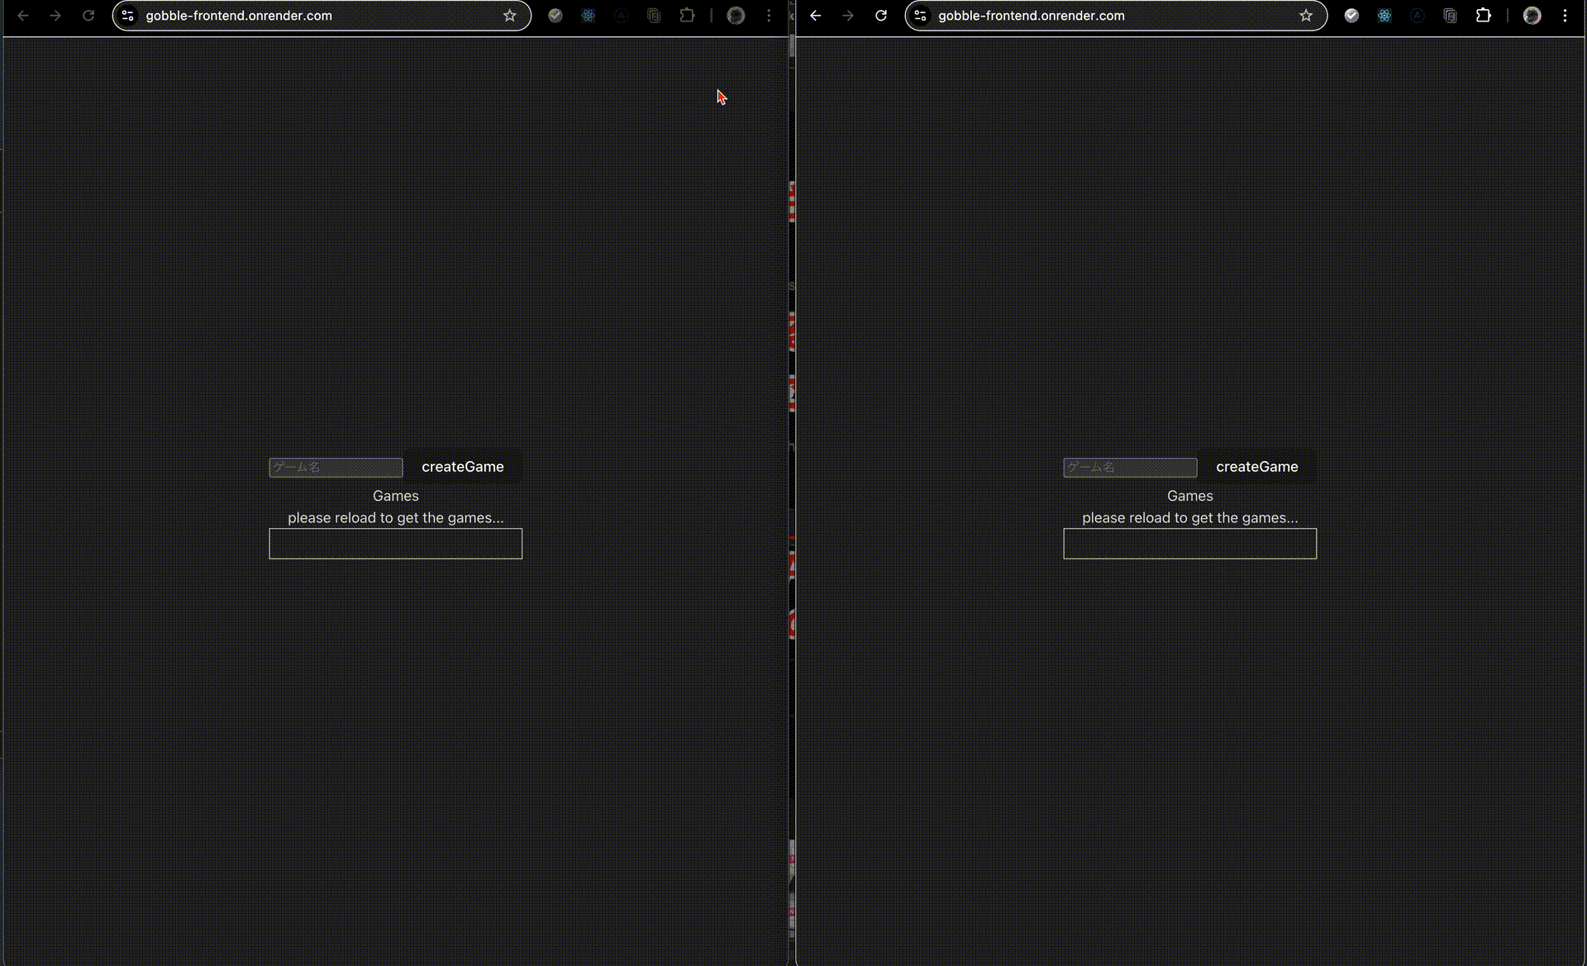
Task: Open profile avatar in right window
Action: 1532,16
